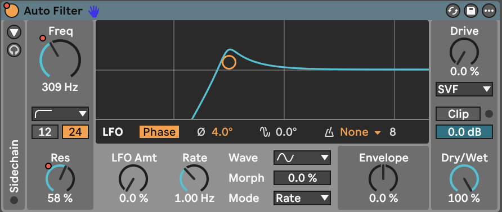Click the Freq knob dial

coord(60,59)
